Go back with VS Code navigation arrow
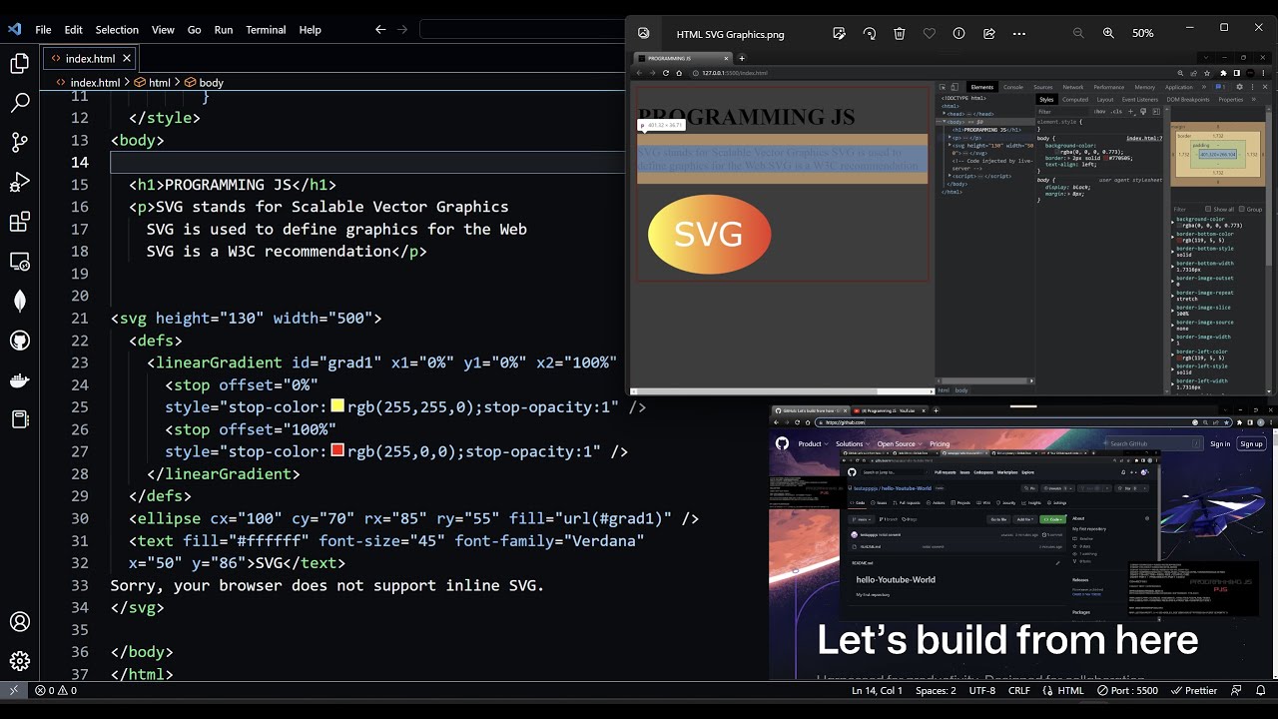Image resolution: width=1278 pixels, height=719 pixels. click(x=380, y=30)
